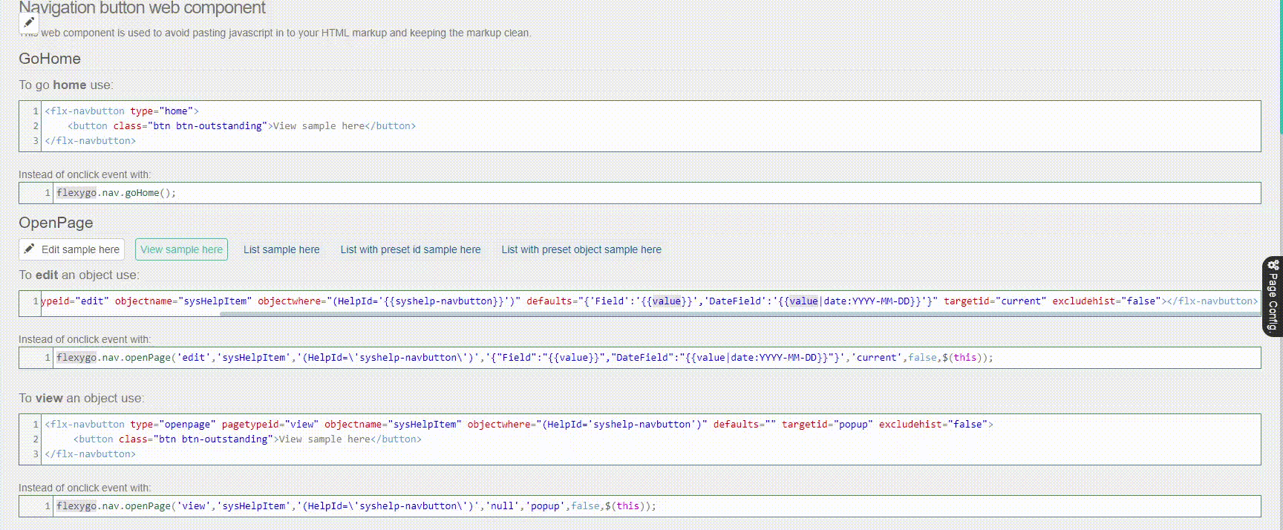Click the objectname="sysHelpItem" edit code line
The width and height of the screenshot is (1283, 530).
pos(649,301)
